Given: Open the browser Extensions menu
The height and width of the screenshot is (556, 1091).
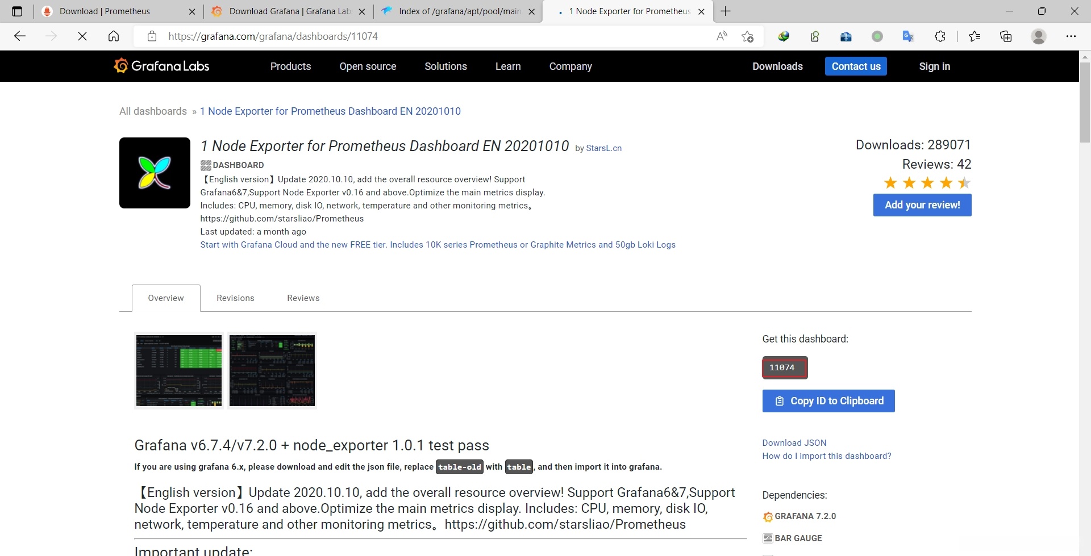Looking at the screenshot, I should tap(940, 36).
